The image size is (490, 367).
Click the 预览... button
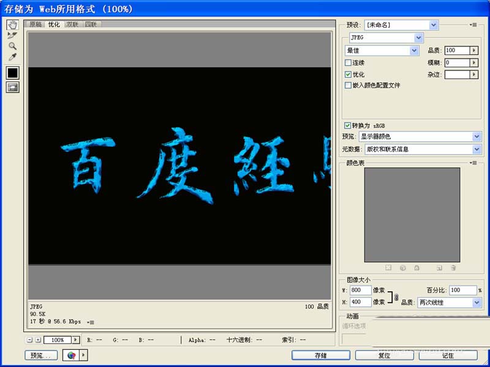(41, 355)
